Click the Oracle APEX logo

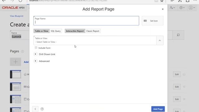click(x=13, y=7)
